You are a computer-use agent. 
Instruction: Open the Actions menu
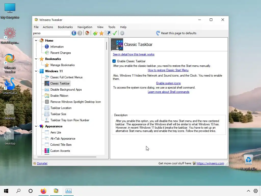48,27
